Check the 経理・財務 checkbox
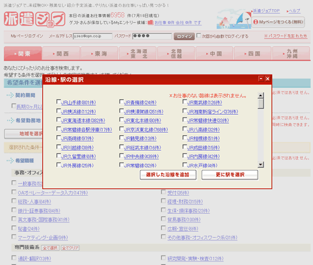The height and width of the screenshot is (265, 313). pos(164,201)
